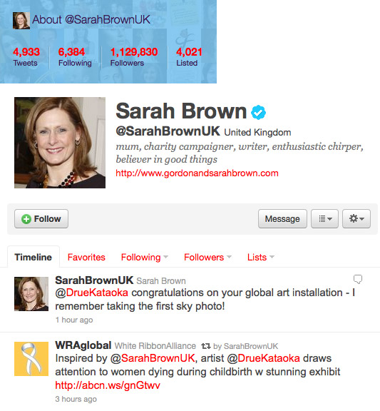Click the @DrueKataoka mention in first tweet
380x411 pixels.
tap(92, 293)
